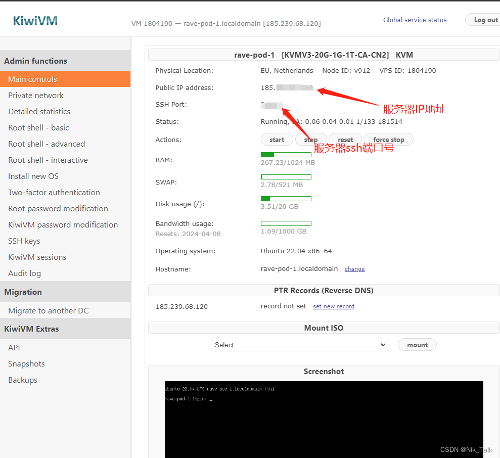Click the 'Ubuntu 22.04 x86_64' operating system value

point(296,251)
